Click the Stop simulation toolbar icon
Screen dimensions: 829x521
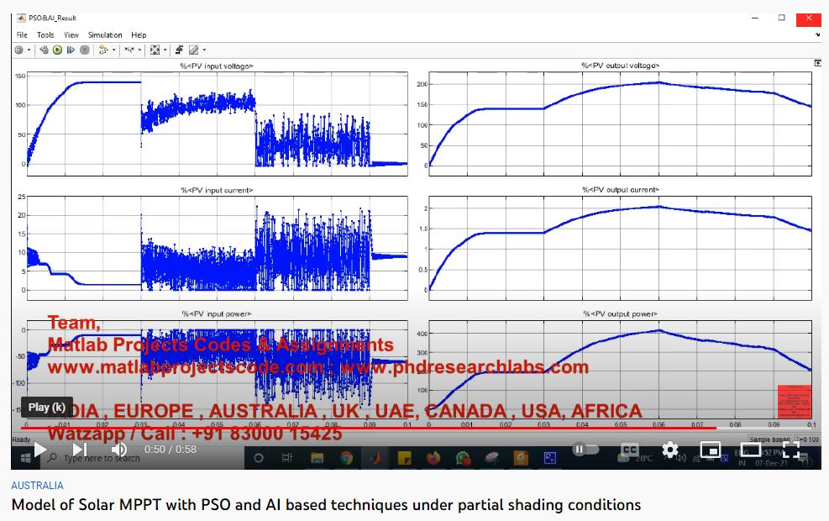(x=85, y=50)
